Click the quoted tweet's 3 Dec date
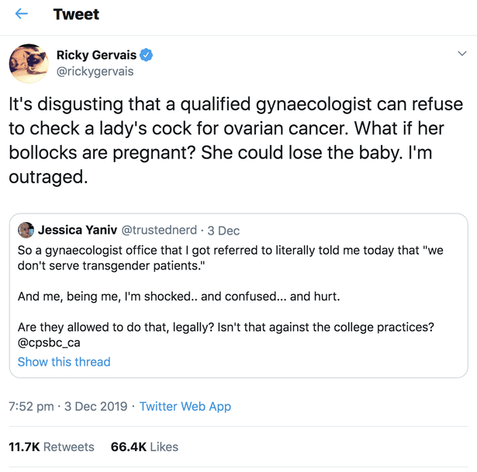 [224, 231]
